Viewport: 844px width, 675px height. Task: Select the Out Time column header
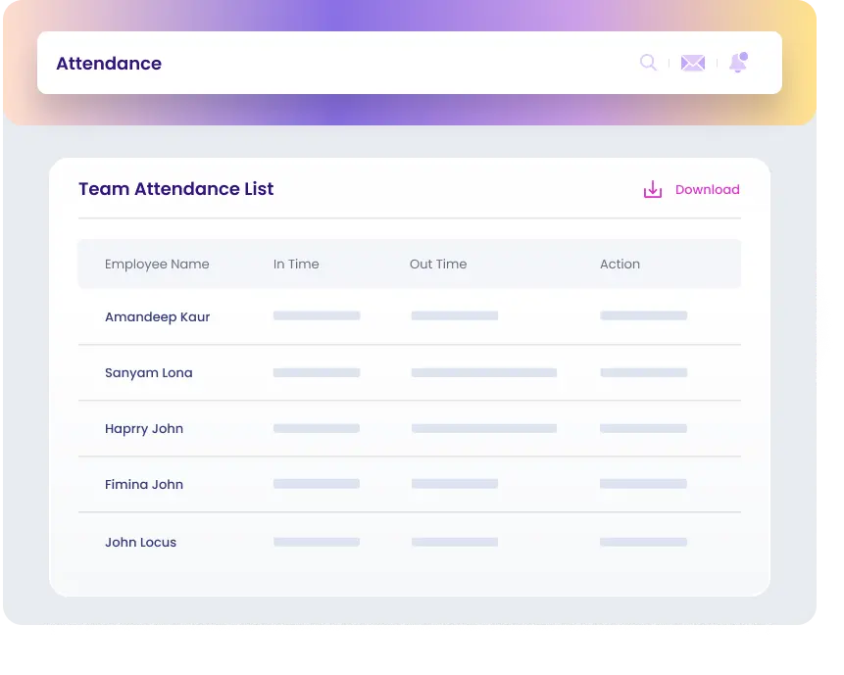[438, 265]
